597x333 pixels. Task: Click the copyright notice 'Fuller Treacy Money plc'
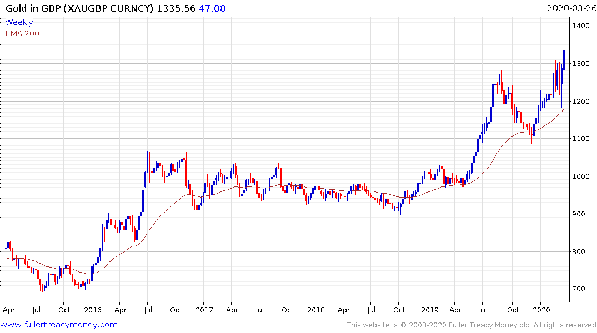click(x=490, y=325)
